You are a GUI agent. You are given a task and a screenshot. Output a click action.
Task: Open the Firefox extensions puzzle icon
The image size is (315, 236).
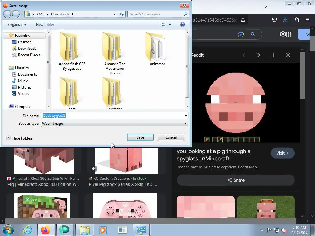(x=297, y=20)
